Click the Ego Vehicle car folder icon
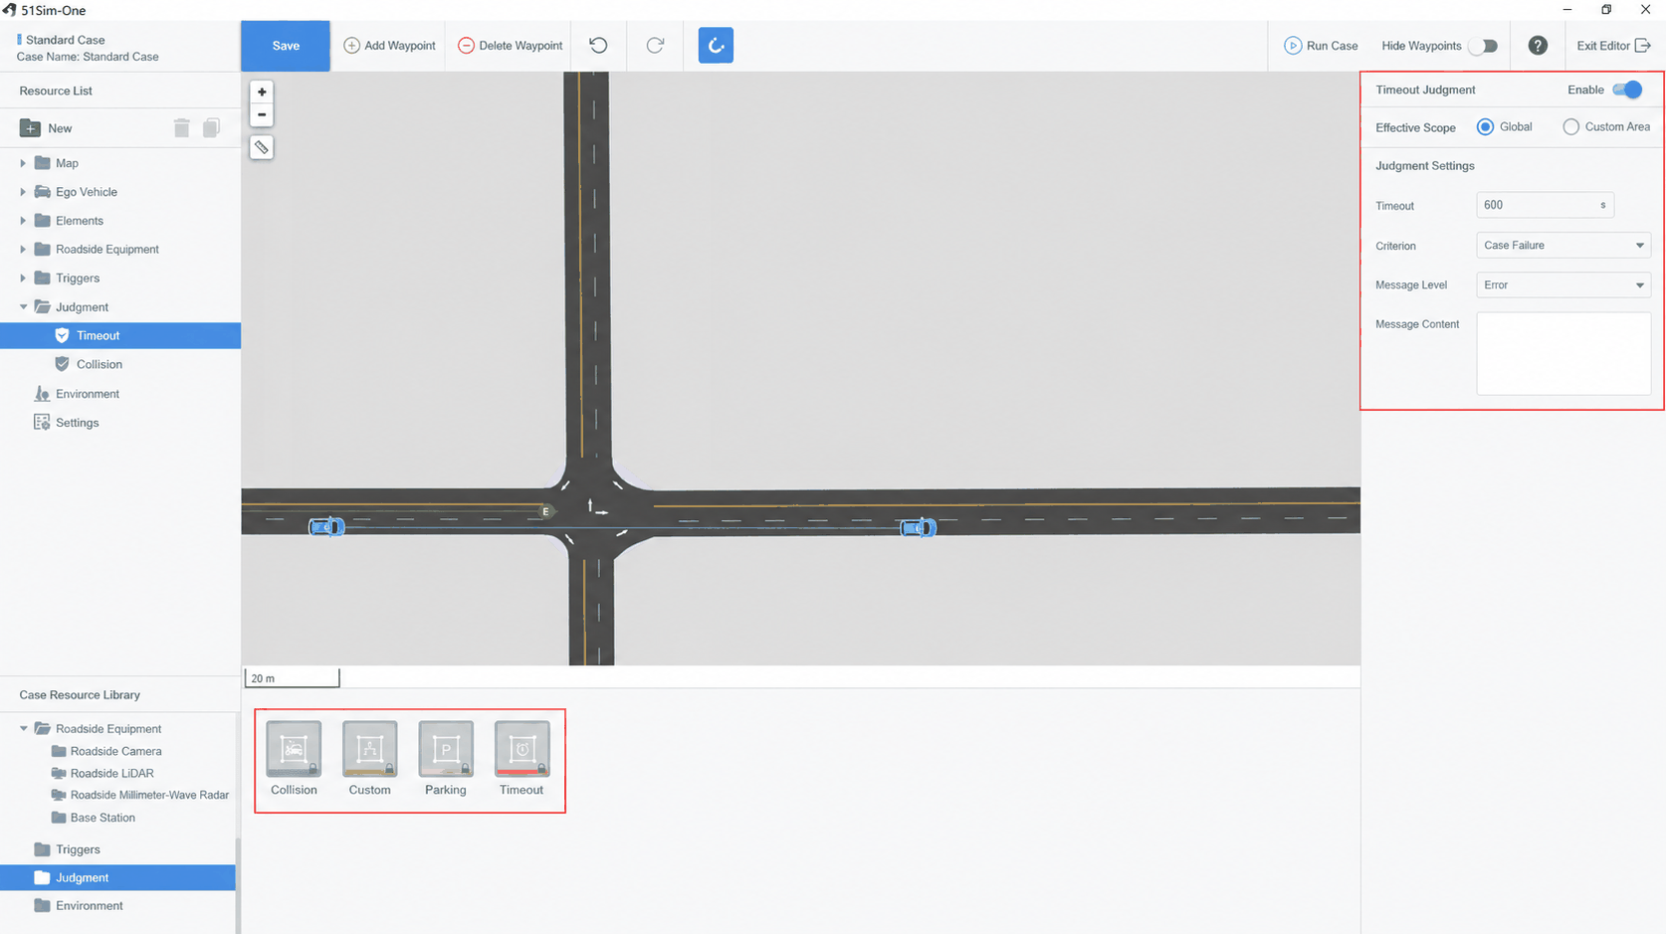The height and width of the screenshot is (934, 1666). pos(42,192)
